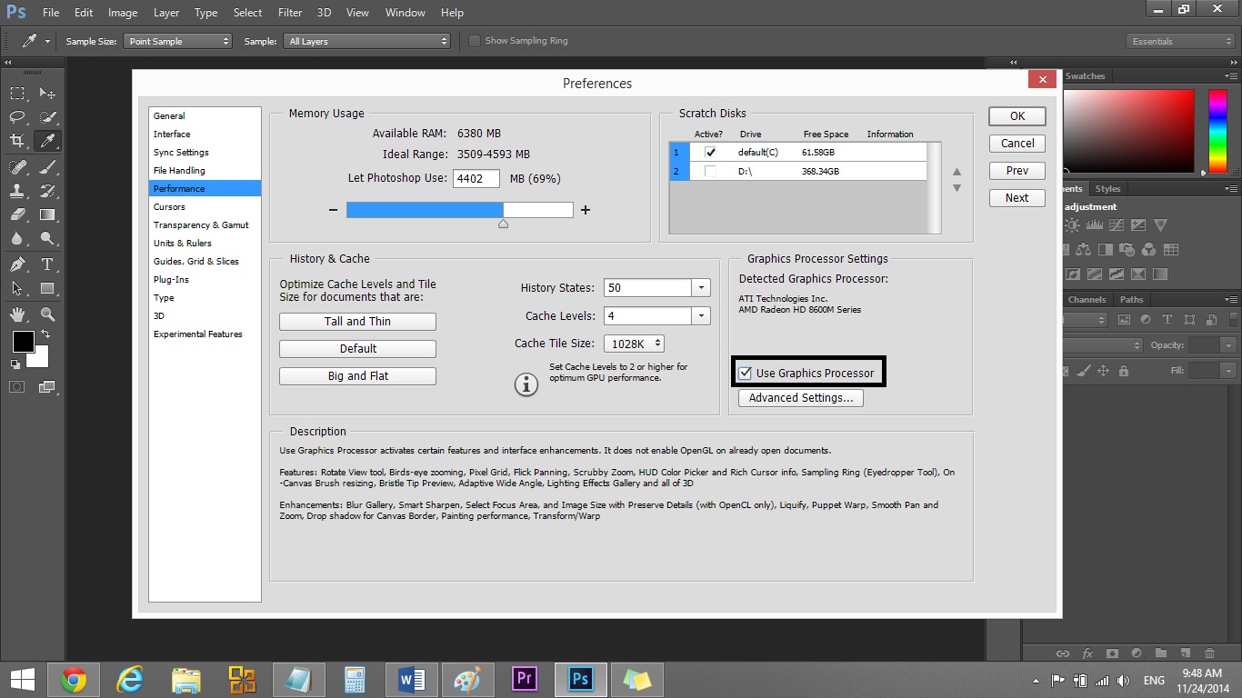
Task: Click the Let Photoshop Use input field
Action: [476, 179]
